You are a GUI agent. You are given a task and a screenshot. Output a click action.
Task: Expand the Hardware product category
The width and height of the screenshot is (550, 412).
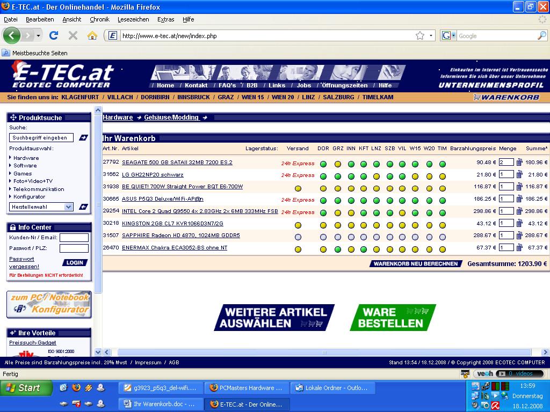[x=26, y=158]
